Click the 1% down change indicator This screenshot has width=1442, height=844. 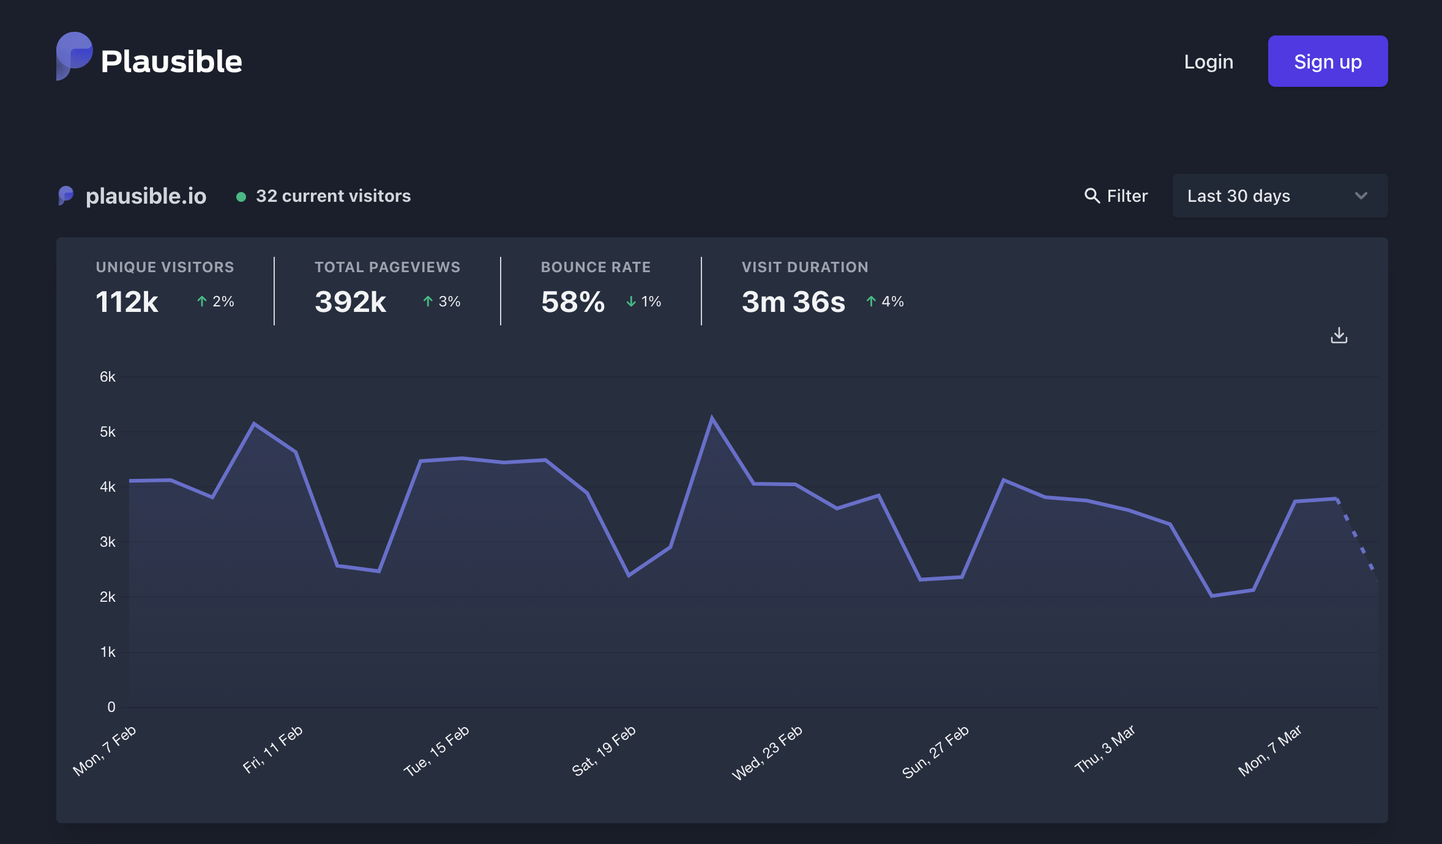pos(644,302)
